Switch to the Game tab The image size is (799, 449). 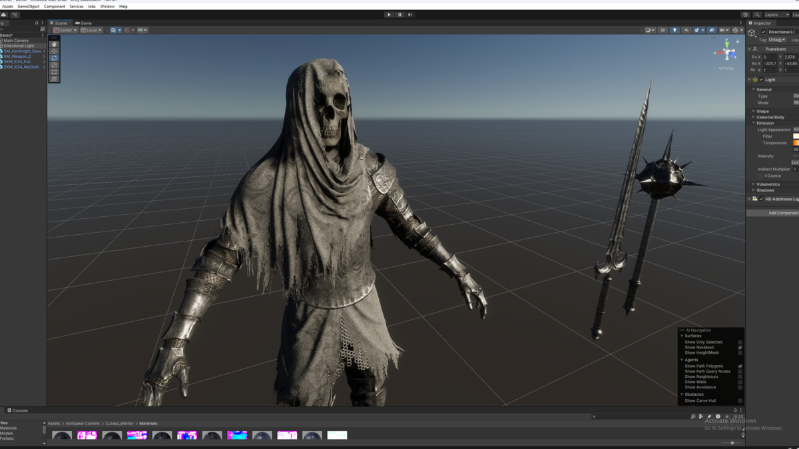(84, 23)
